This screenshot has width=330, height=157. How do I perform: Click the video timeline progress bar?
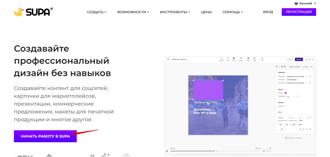(x=215, y=151)
